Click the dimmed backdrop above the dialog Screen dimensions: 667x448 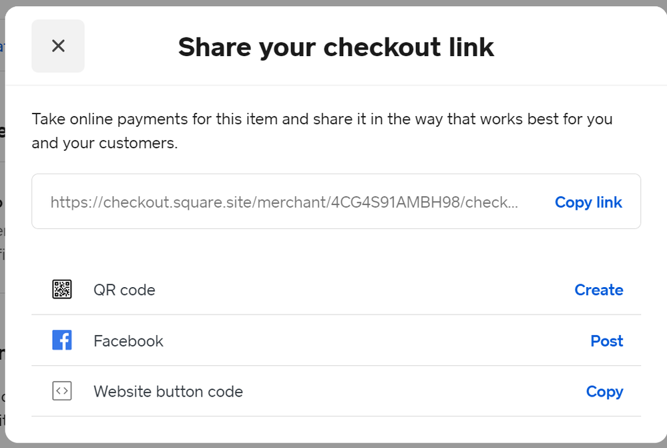coord(334,3)
